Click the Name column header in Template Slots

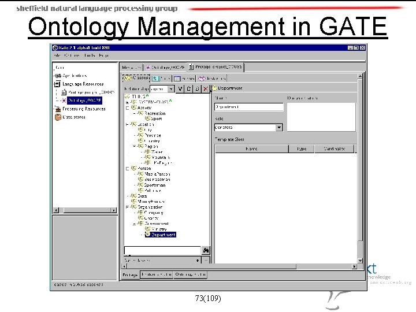[251, 149]
